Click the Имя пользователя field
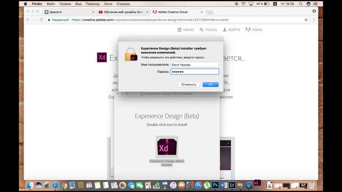The width and height of the screenshot is (342, 192). [195, 65]
